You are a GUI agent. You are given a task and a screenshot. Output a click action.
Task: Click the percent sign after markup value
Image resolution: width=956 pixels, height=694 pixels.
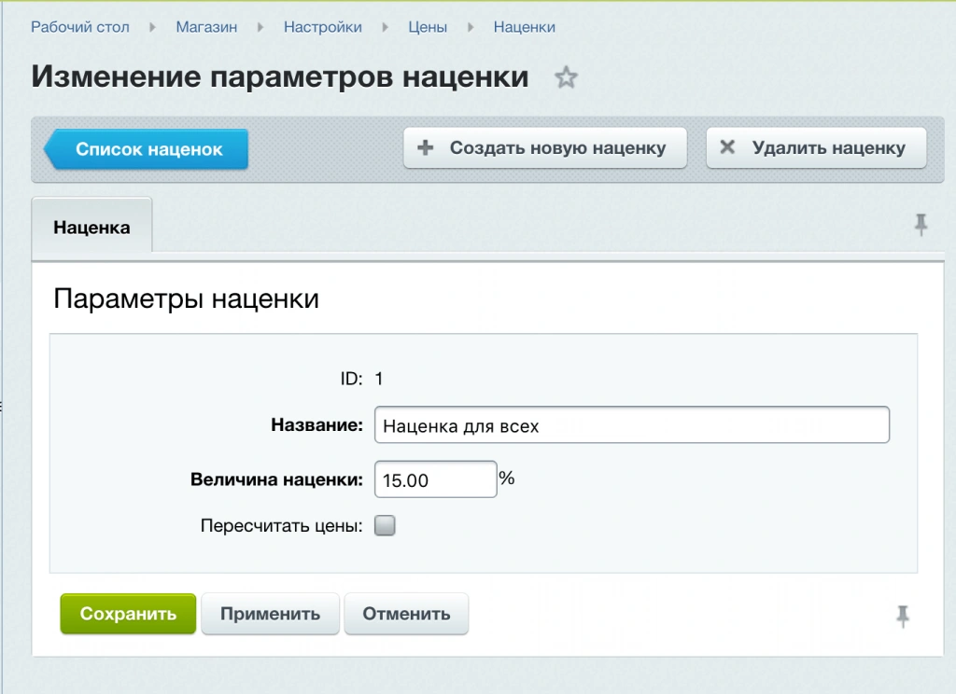coord(507,478)
